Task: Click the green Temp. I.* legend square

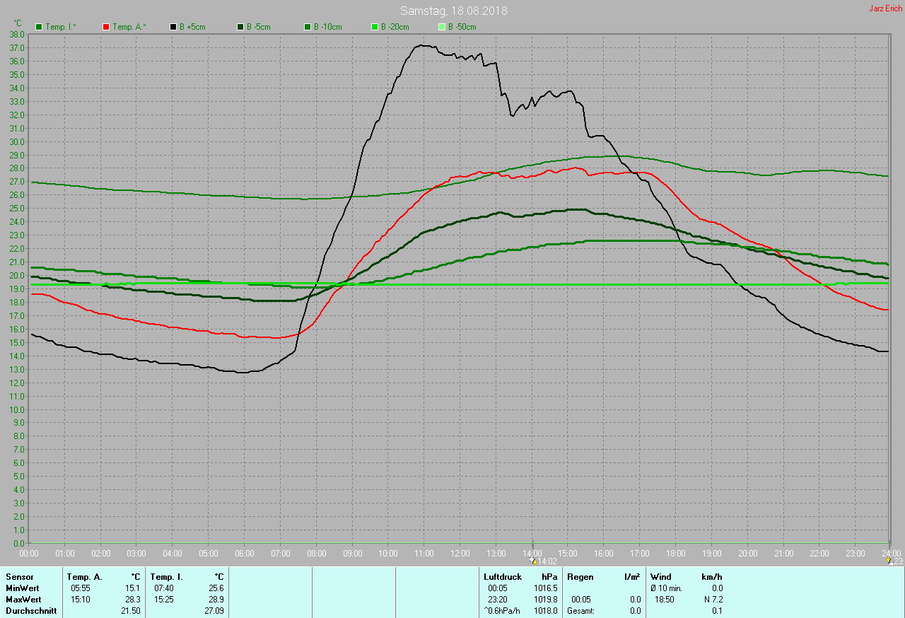Action: 39,27
